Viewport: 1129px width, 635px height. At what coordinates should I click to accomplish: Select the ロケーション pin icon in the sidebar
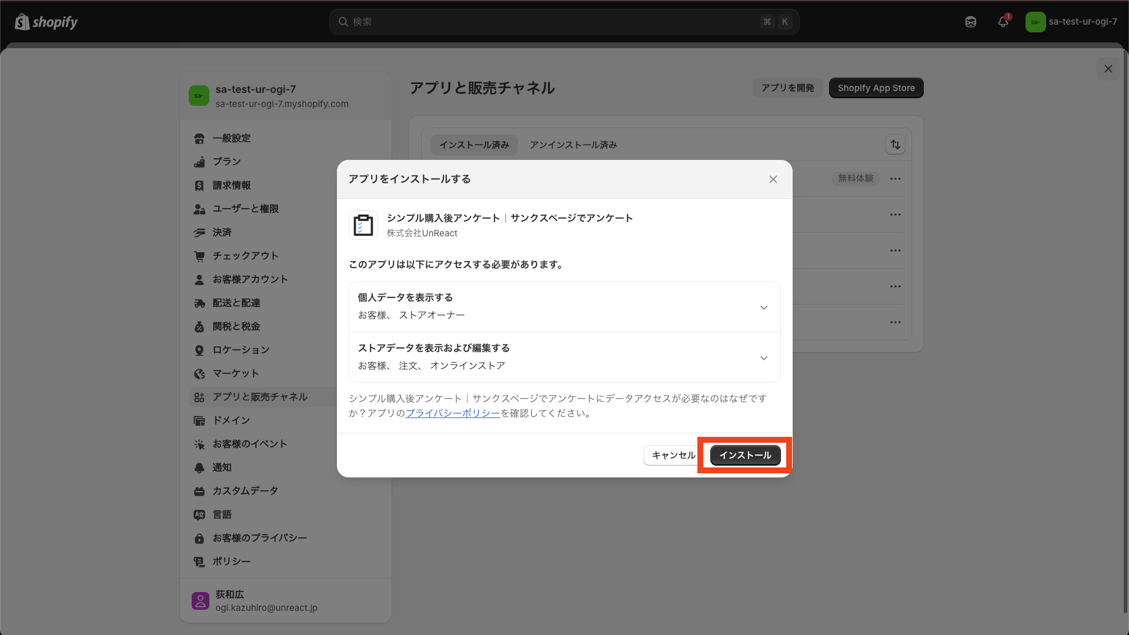pos(200,350)
